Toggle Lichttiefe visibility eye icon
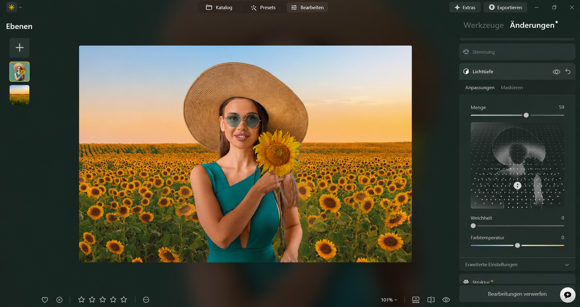Image resolution: width=580 pixels, height=307 pixels. click(556, 71)
